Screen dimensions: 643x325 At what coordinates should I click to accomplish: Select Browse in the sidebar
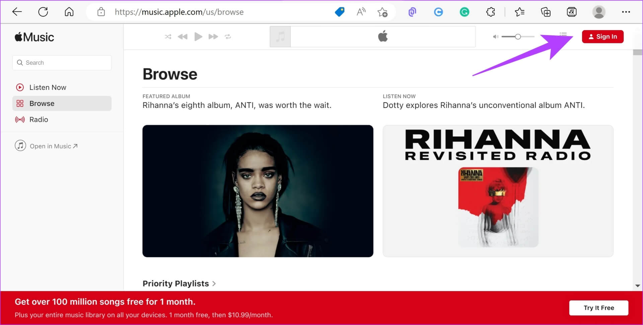(62, 104)
